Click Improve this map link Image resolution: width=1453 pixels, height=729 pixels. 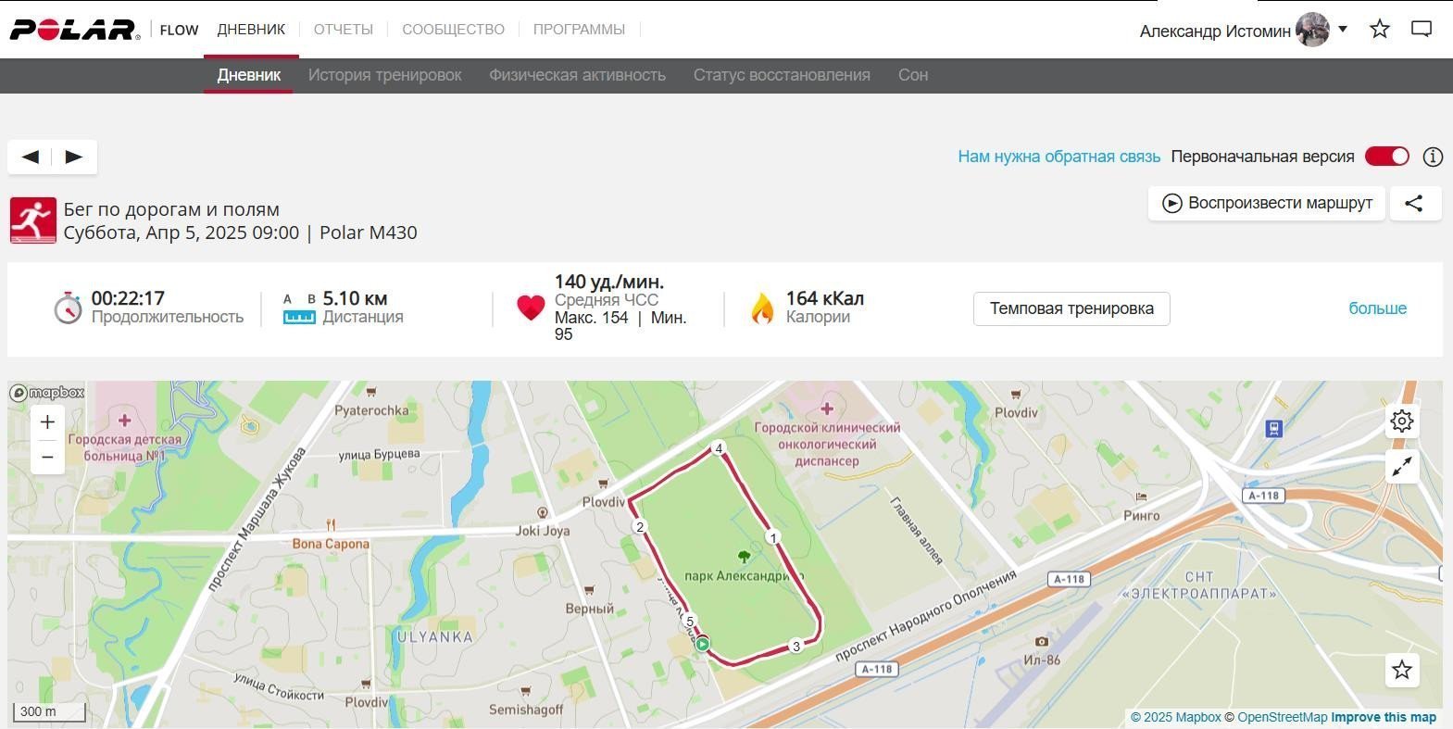1384,717
